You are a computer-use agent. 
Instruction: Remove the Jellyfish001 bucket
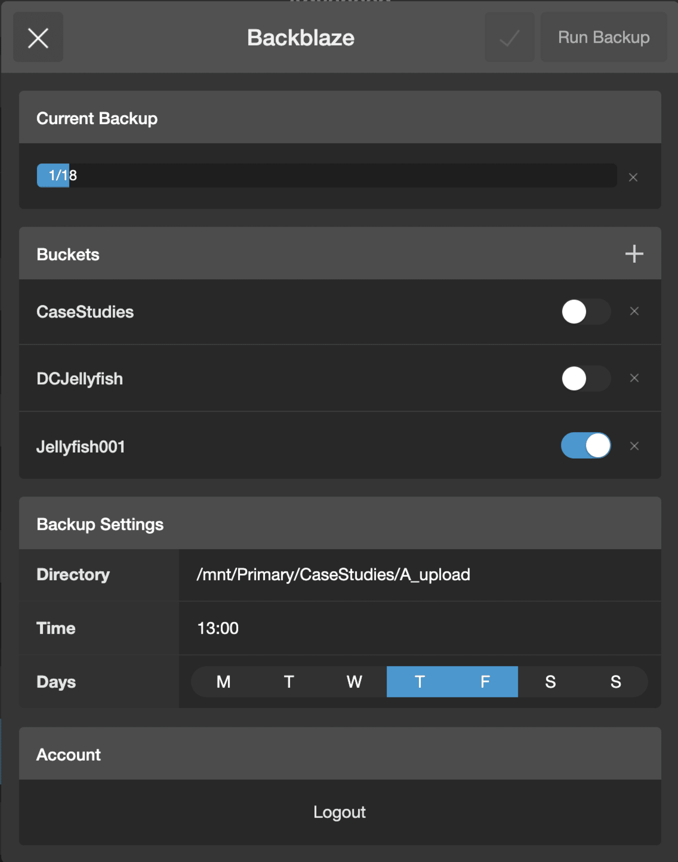pos(634,446)
